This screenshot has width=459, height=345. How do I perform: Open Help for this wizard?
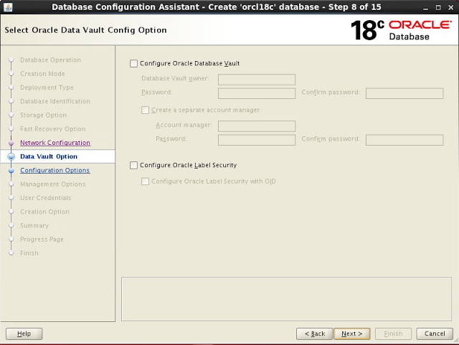(24, 334)
